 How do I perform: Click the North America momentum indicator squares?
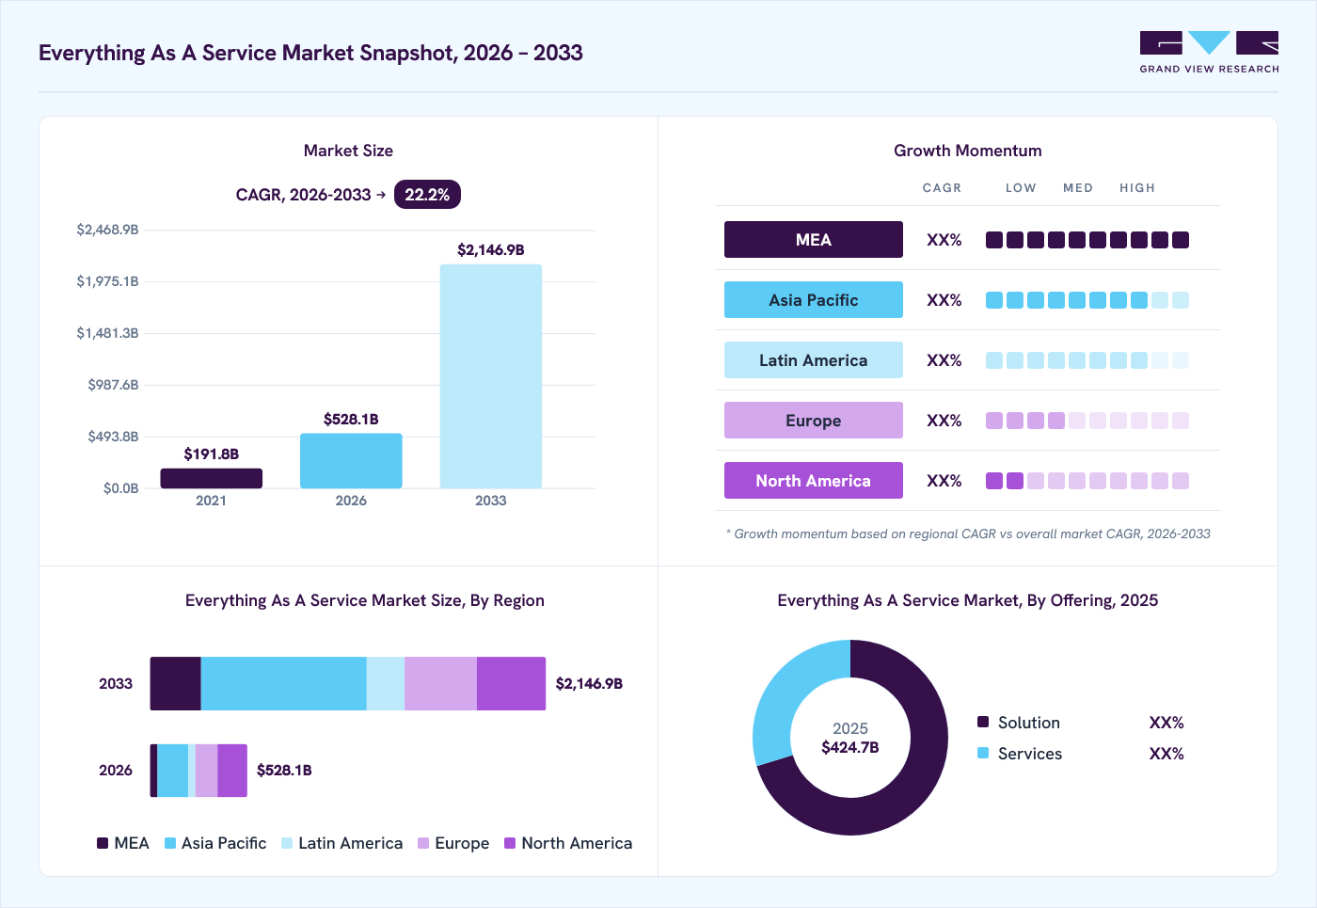[1087, 481]
